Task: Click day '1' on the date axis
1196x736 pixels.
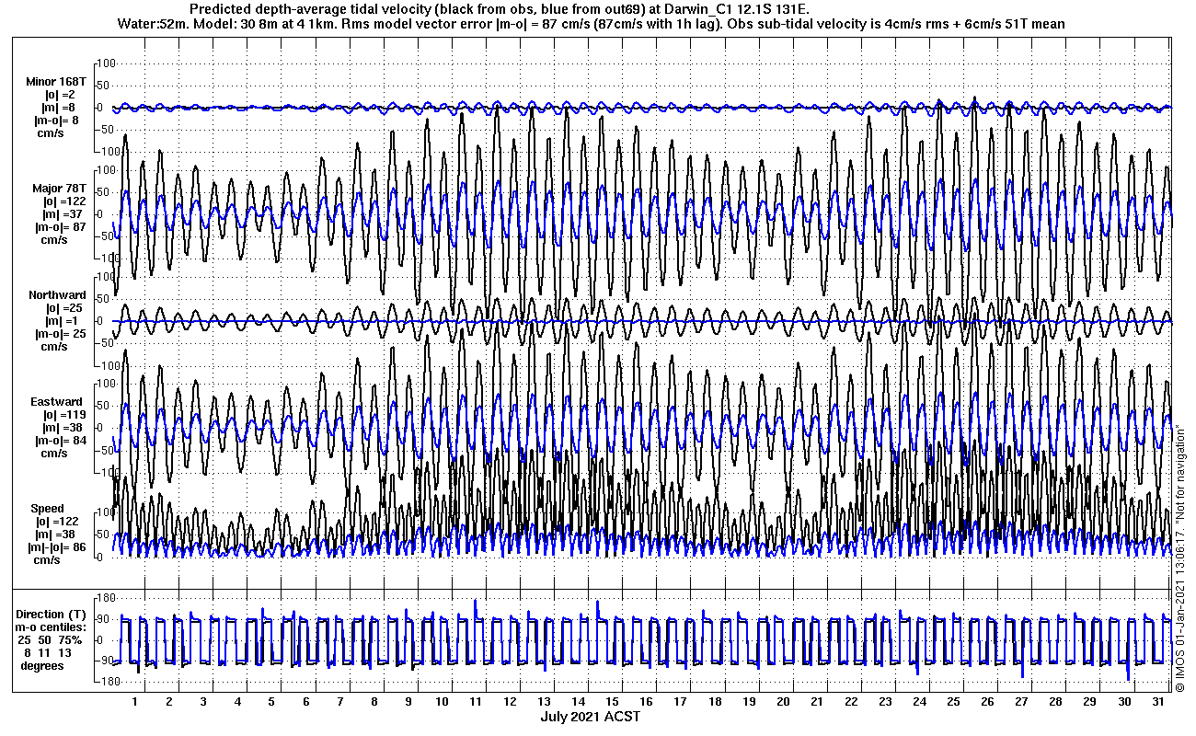Action: [x=135, y=702]
